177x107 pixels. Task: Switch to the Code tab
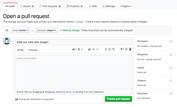10,6
